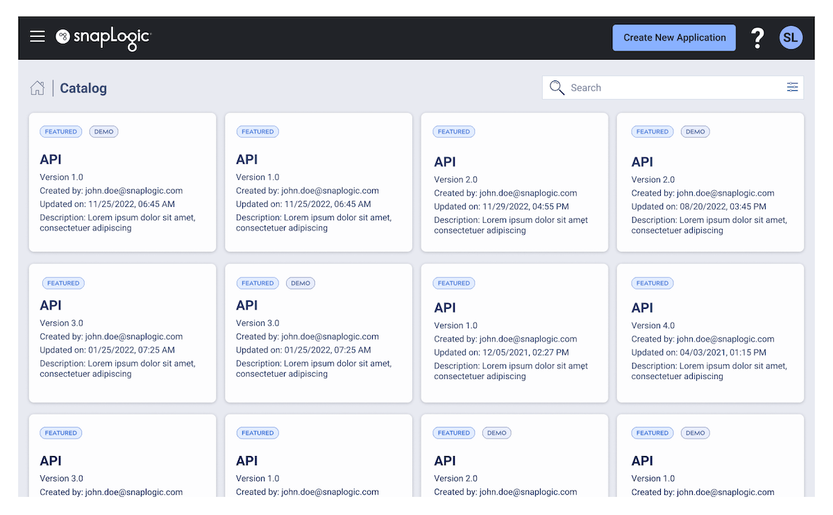Select the DEMO badge on the top-left card

[103, 131]
